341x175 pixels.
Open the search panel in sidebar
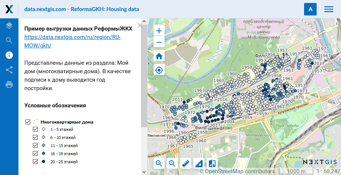9,40
